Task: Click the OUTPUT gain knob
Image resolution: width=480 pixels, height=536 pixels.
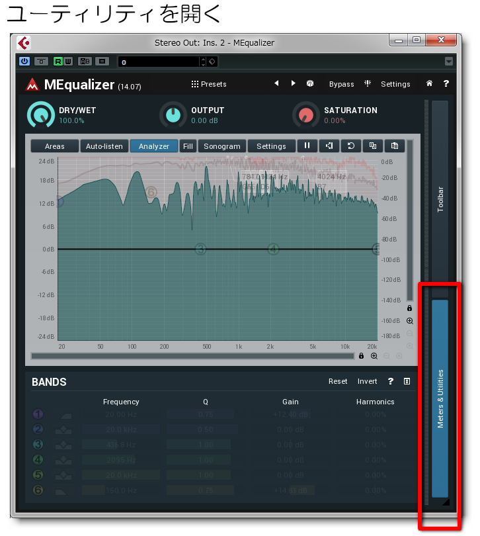Action: click(x=173, y=115)
